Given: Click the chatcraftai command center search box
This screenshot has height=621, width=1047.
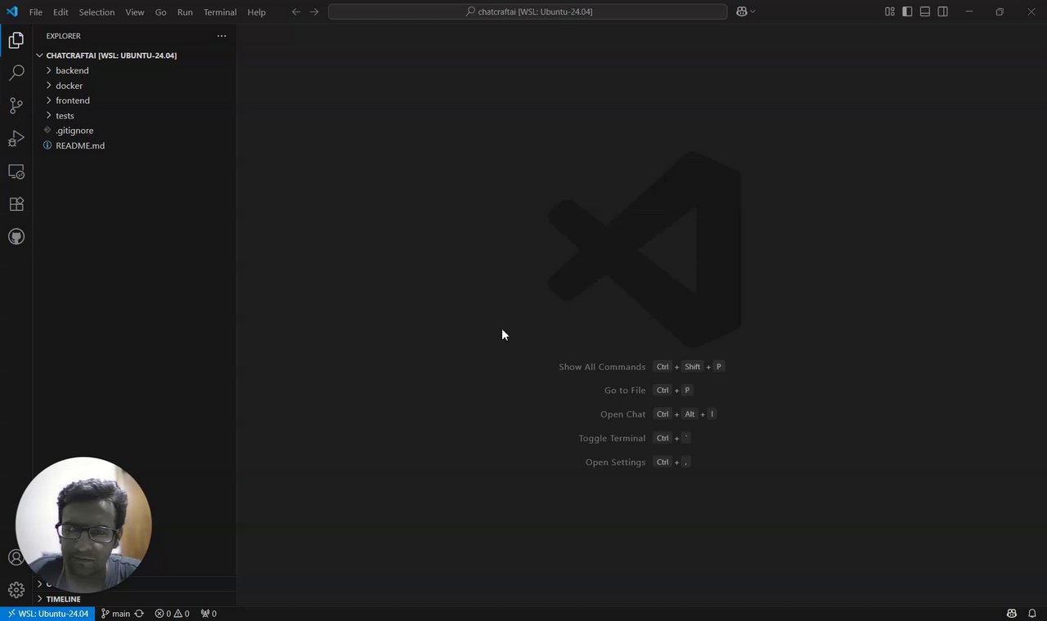Looking at the screenshot, I should [528, 11].
